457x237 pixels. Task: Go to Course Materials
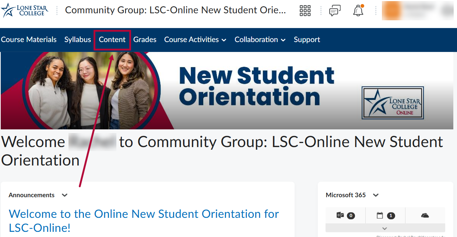pos(29,39)
